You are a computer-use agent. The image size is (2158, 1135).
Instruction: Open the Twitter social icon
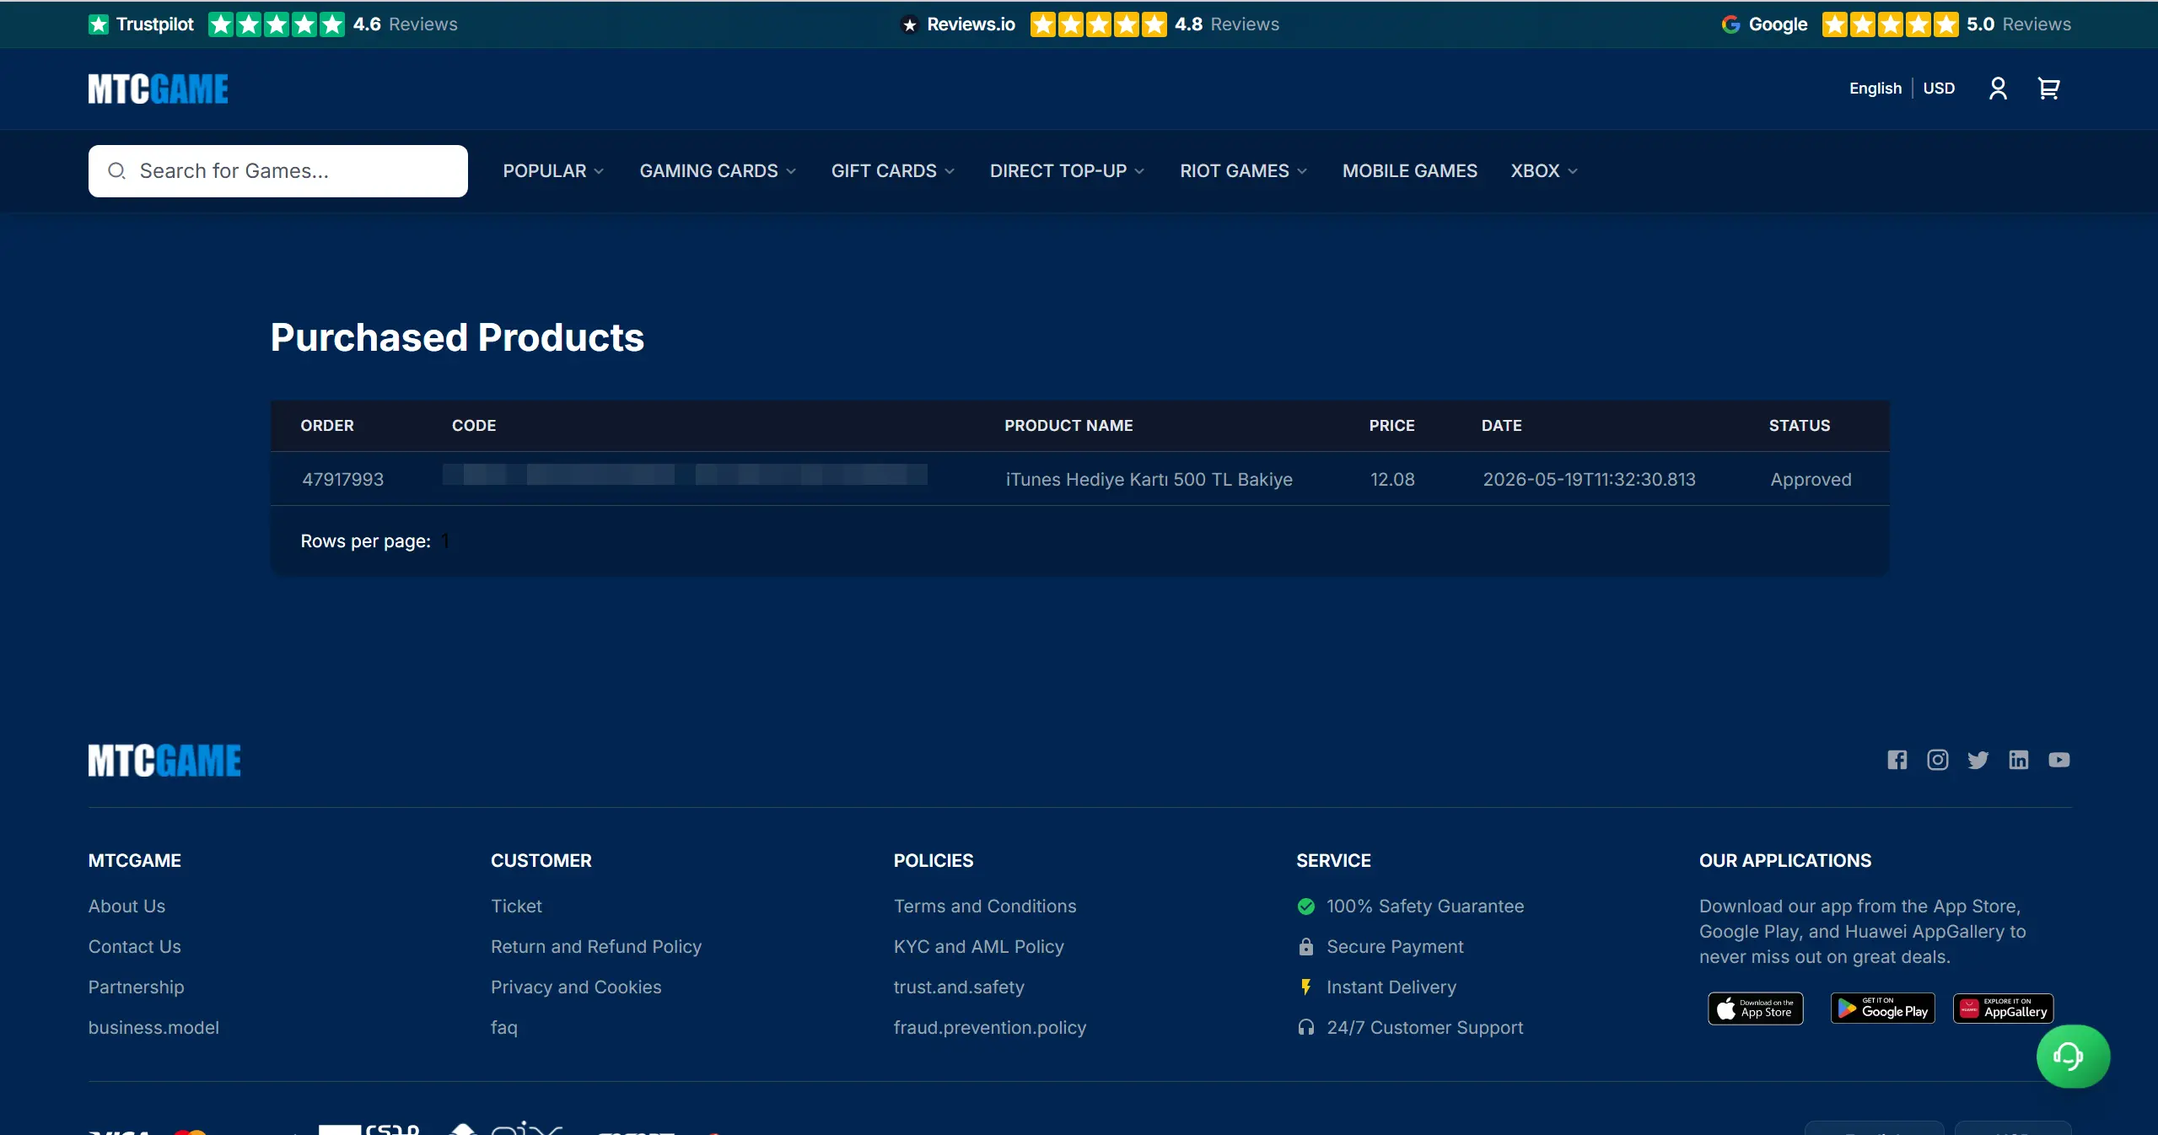[1978, 760]
